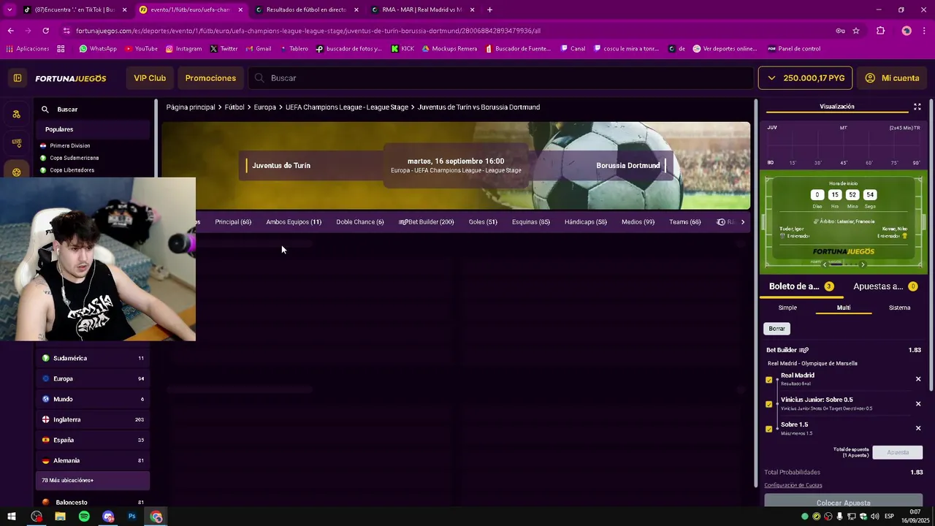Select España in the sidebar

(93, 440)
